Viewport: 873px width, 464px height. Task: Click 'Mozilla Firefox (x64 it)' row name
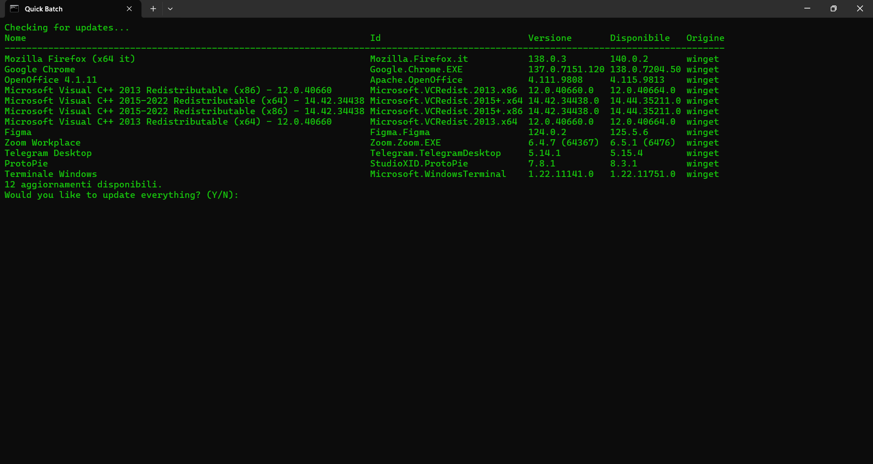click(70, 59)
